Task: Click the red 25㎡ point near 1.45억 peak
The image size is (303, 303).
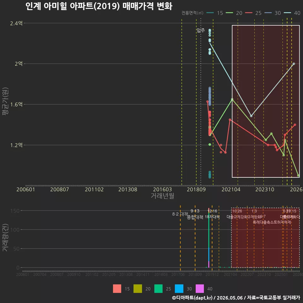Action: (x=230, y=120)
